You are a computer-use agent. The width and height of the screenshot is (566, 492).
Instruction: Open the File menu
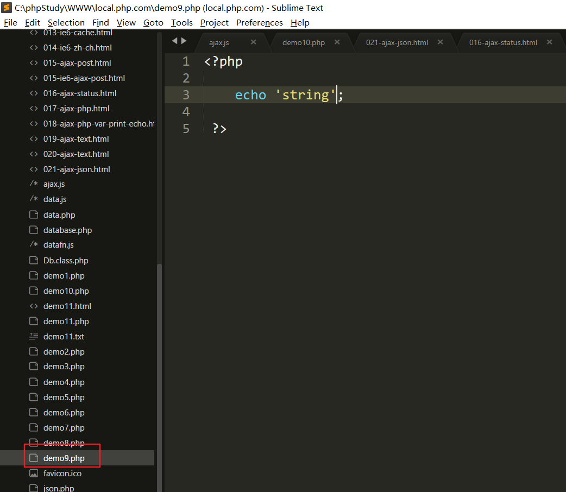coord(10,22)
